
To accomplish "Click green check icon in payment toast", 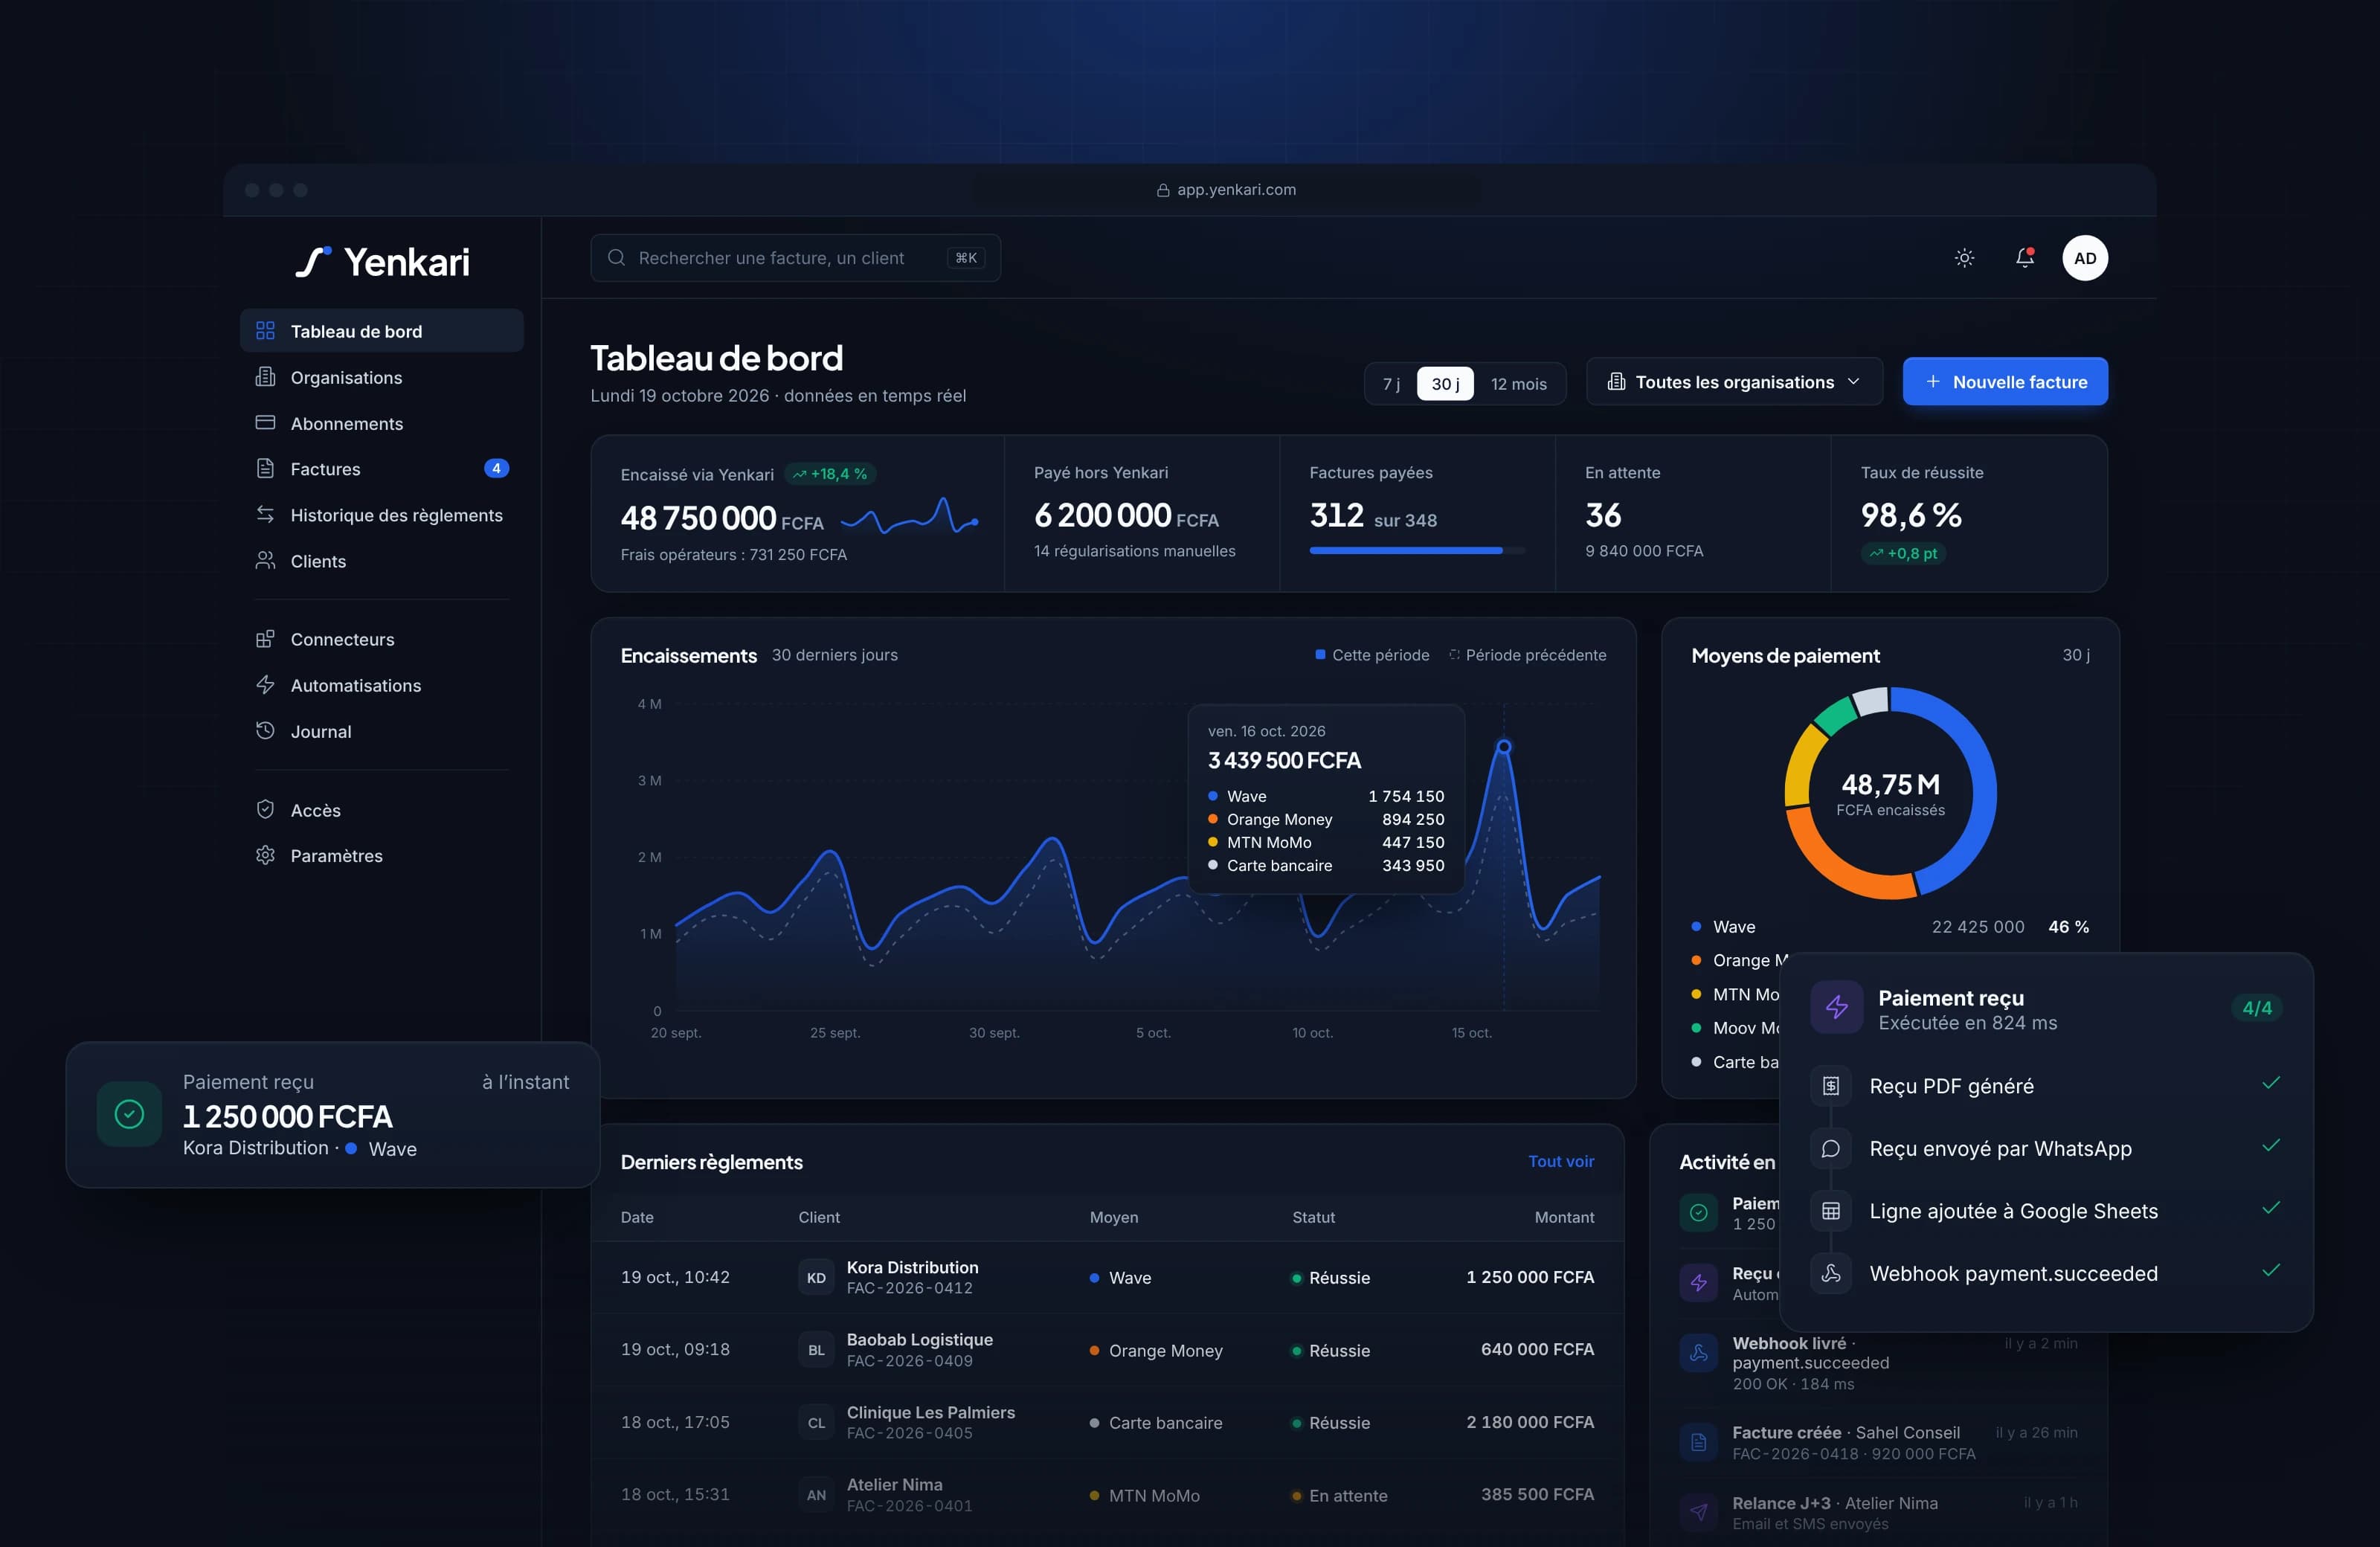I will 129,1114.
